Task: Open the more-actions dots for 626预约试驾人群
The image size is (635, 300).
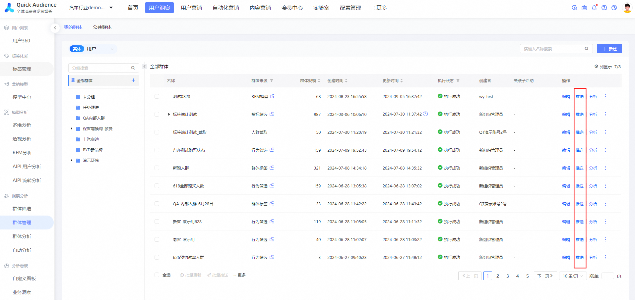Action: click(605, 257)
